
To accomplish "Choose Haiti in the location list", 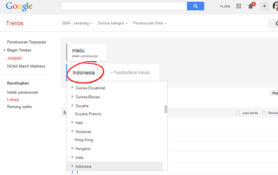I will pos(79,123).
